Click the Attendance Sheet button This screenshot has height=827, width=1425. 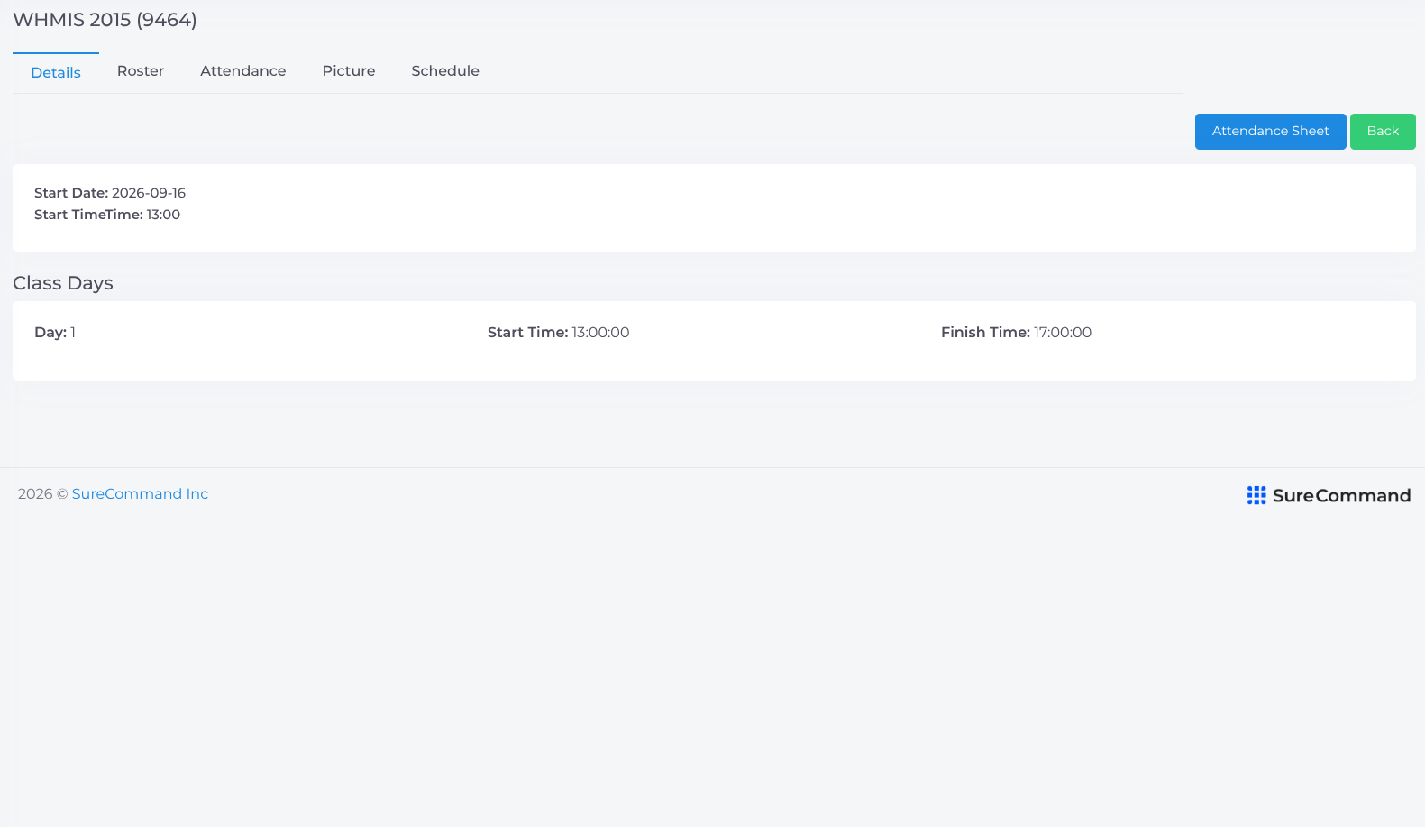click(1270, 132)
